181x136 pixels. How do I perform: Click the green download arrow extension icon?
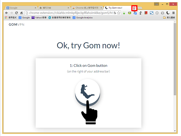(x=124, y=13)
